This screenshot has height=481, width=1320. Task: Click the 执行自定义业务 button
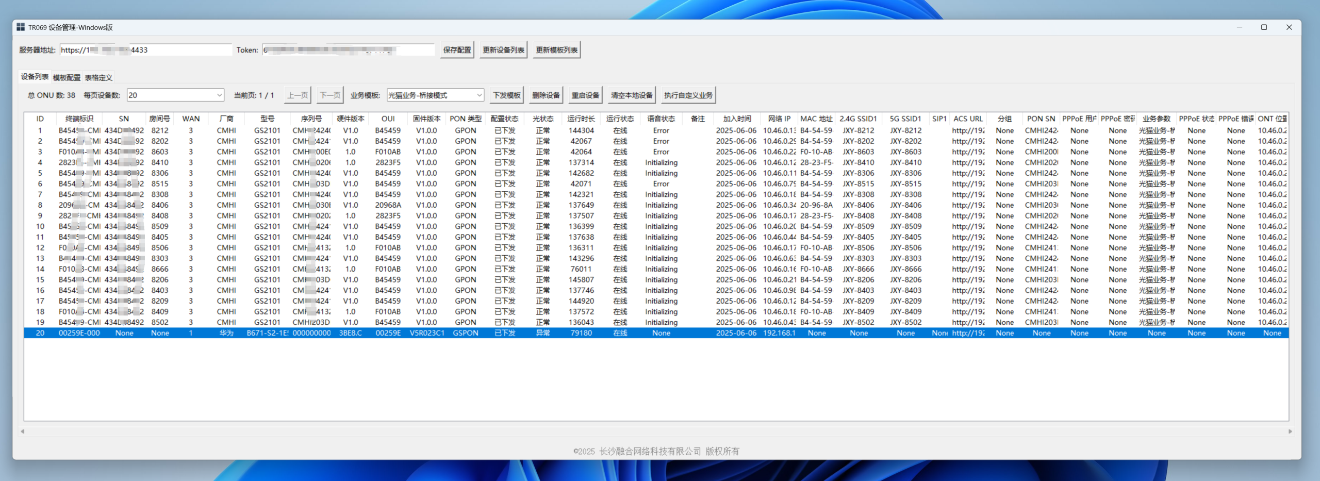click(x=688, y=95)
